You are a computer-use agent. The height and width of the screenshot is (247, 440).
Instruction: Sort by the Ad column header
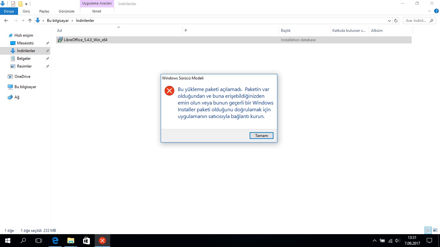coord(119,31)
